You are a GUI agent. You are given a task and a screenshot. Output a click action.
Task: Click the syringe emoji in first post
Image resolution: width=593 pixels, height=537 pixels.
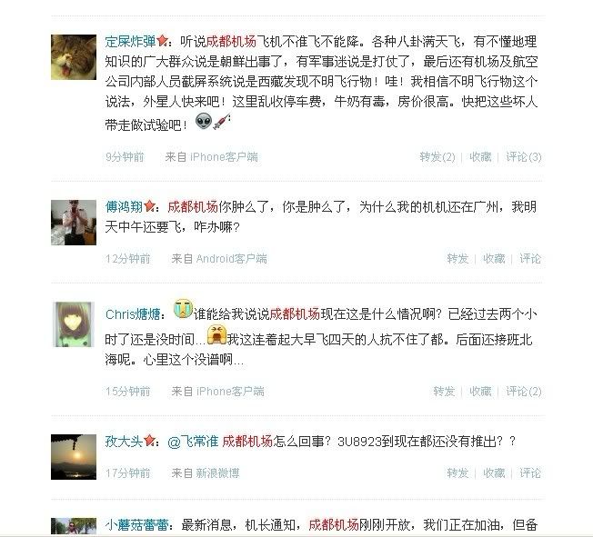[x=221, y=122]
